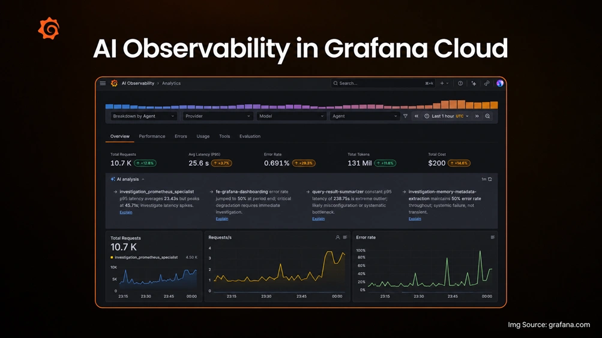
Task: Click the large Grafana logo top-left
Action: coord(49,28)
